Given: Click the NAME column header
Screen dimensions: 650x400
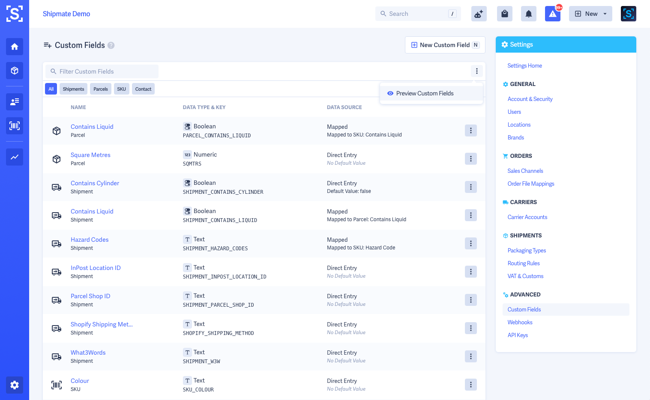Looking at the screenshot, I should (78, 107).
